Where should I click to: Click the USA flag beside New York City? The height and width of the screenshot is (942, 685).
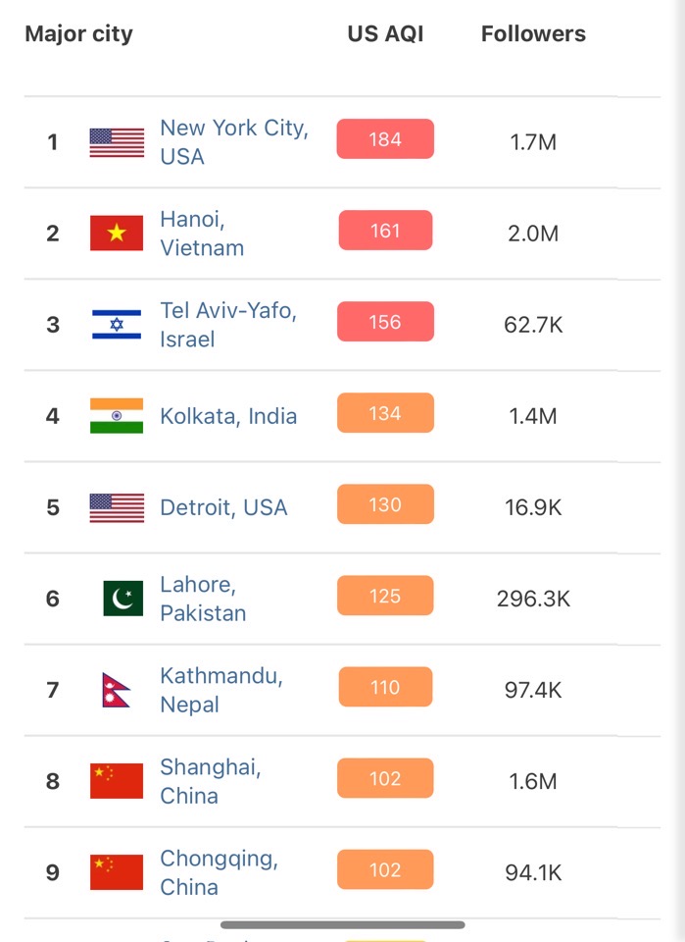[117, 142]
